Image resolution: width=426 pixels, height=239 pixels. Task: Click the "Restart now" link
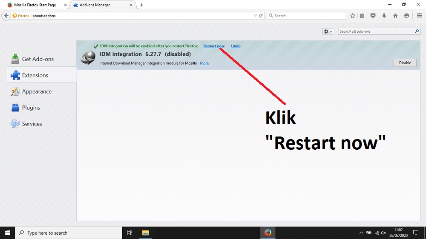(x=214, y=46)
